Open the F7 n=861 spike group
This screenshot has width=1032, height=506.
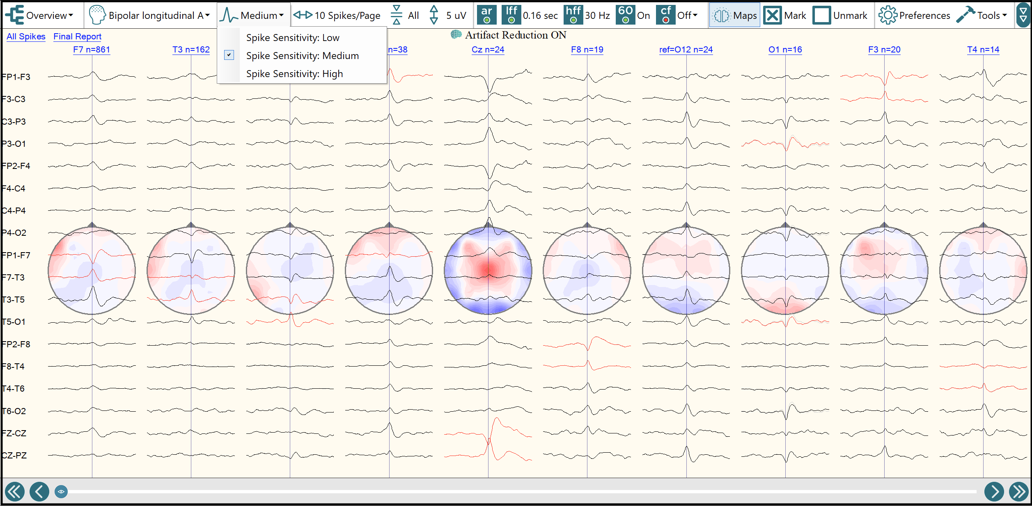point(92,50)
